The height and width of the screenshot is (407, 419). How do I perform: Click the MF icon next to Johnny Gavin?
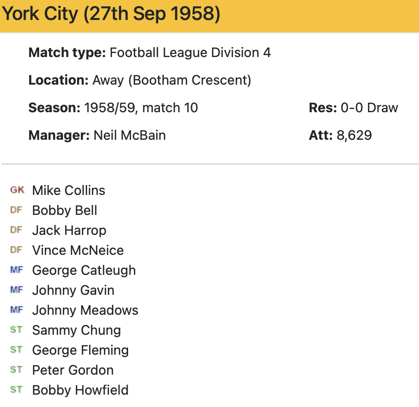tap(17, 290)
